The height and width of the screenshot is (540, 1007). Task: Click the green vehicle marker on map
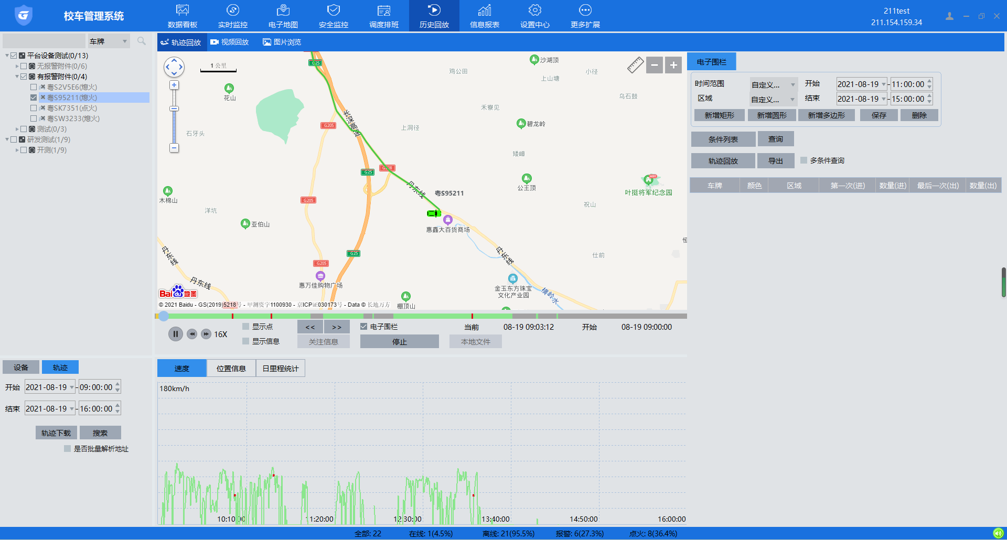point(434,213)
